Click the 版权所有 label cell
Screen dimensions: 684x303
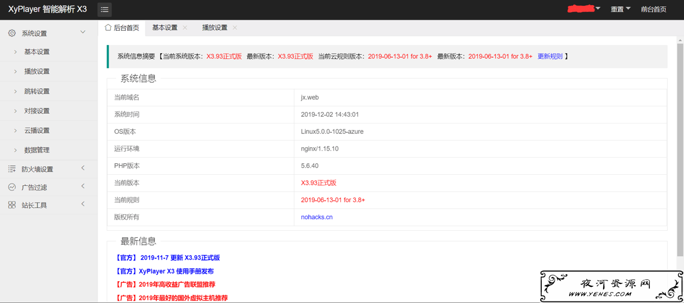[200, 217]
